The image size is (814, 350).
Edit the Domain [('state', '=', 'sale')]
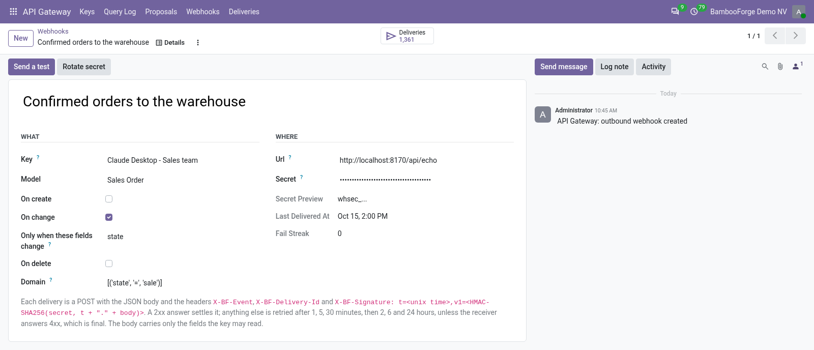[183, 283]
